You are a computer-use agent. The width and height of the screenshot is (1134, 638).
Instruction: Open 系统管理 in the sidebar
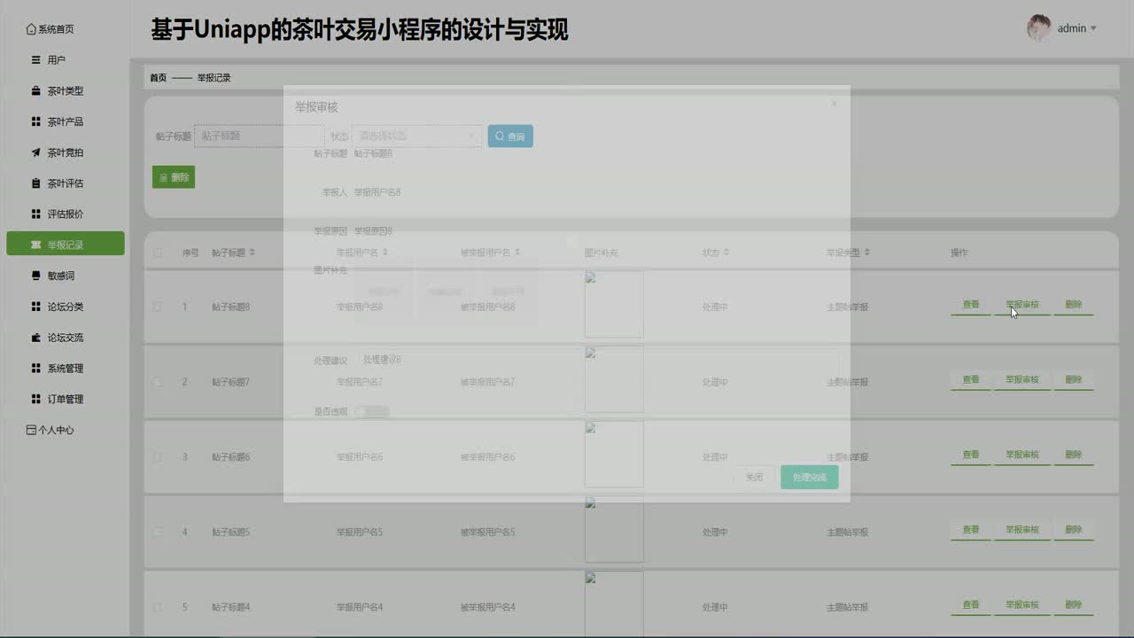click(x=66, y=368)
